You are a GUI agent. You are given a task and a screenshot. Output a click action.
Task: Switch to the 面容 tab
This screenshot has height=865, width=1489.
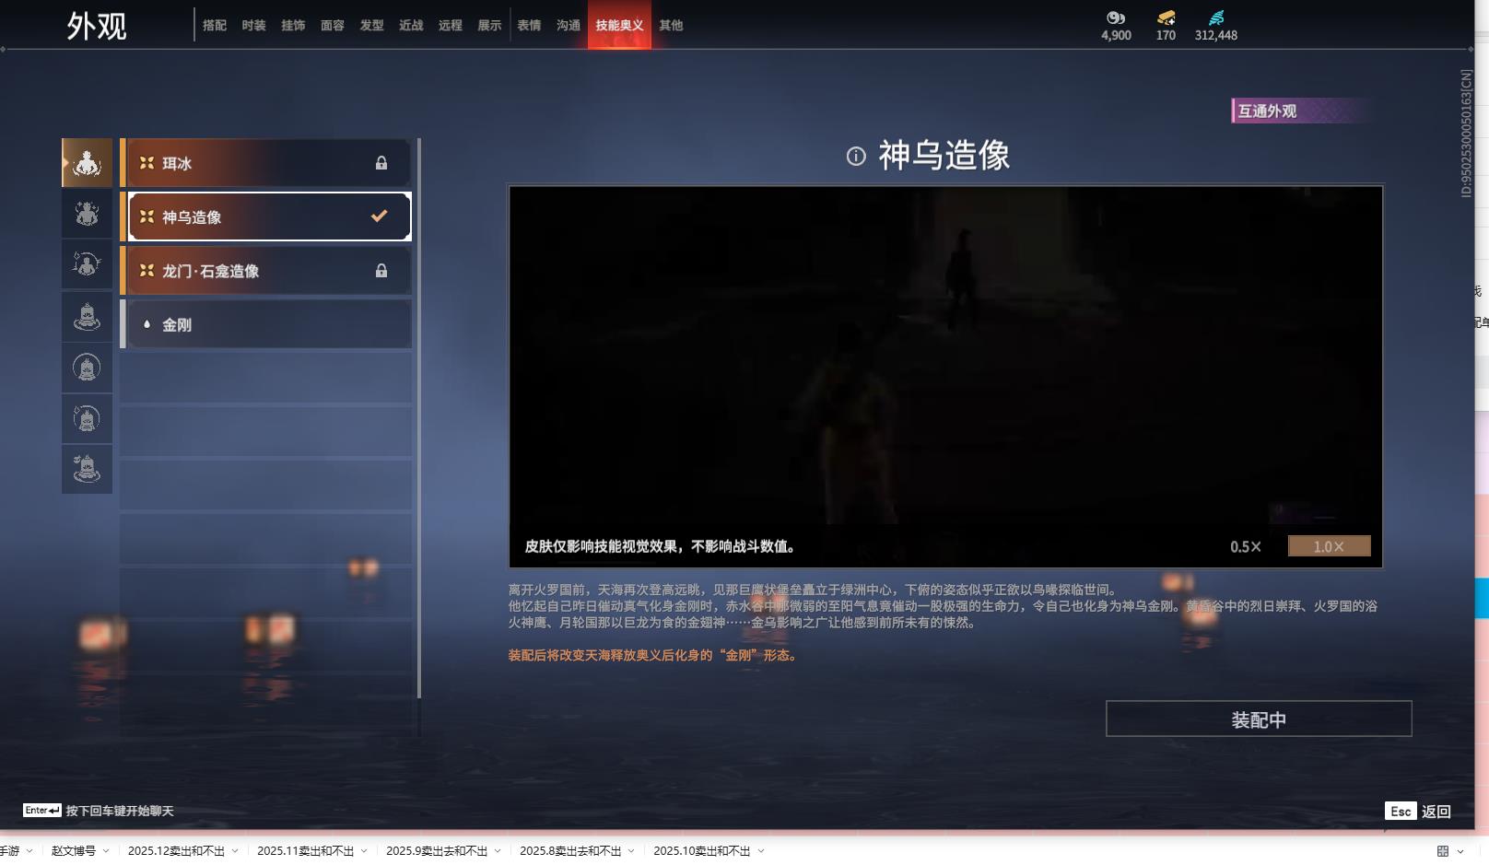click(x=333, y=26)
